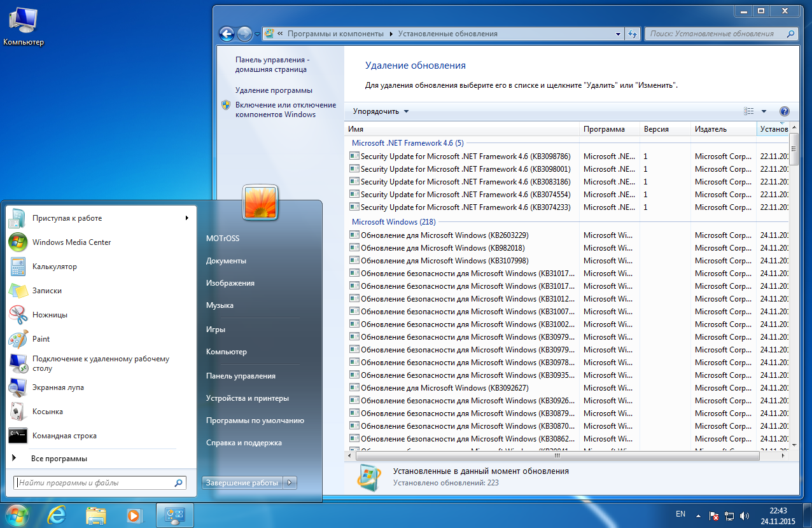The image size is (812, 528).
Task: Open Подключение к удаленному рабочему столу
Action: click(x=100, y=363)
